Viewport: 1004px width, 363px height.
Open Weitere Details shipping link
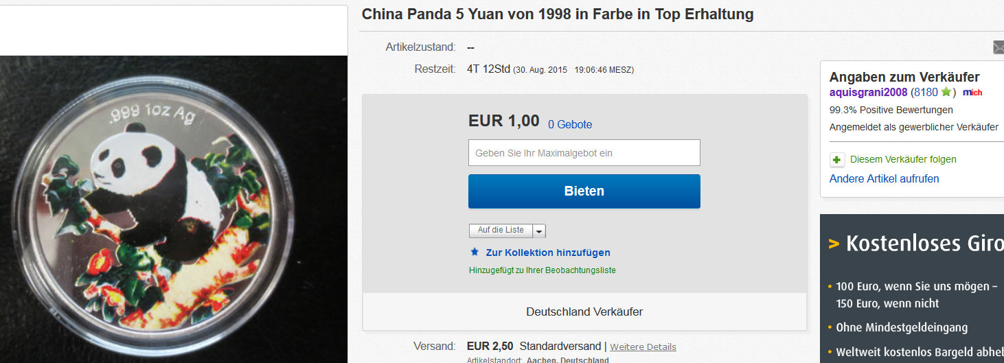(x=643, y=347)
